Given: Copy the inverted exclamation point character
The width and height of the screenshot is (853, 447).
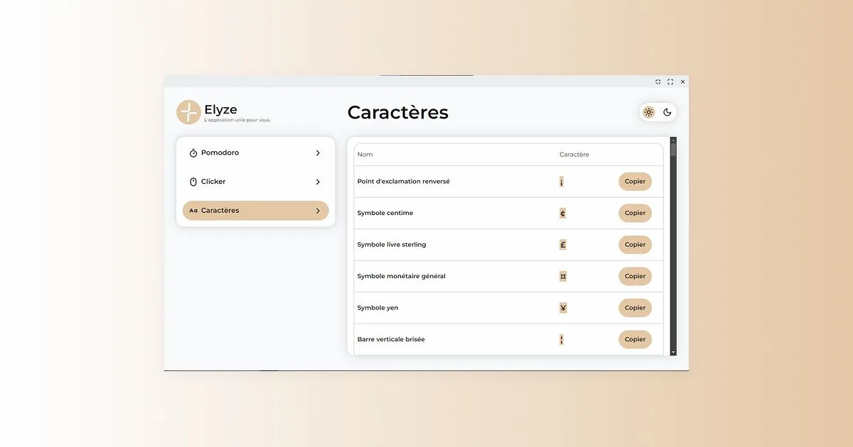Looking at the screenshot, I should (x=635, y=182).
